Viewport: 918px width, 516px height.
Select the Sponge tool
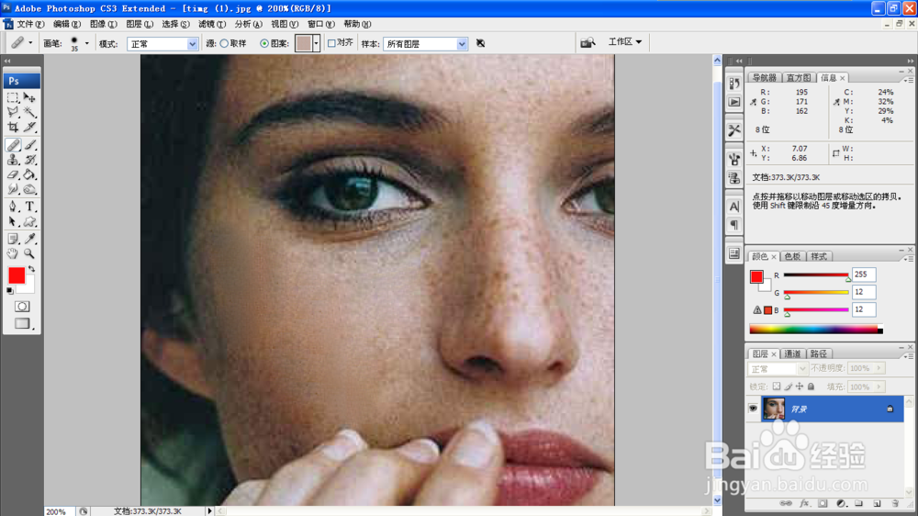coord(29,189)
